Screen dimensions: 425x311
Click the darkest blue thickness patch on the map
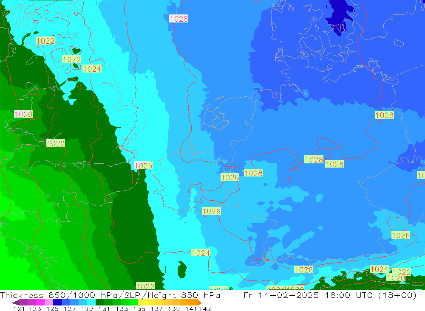click(x=341, y=17)
